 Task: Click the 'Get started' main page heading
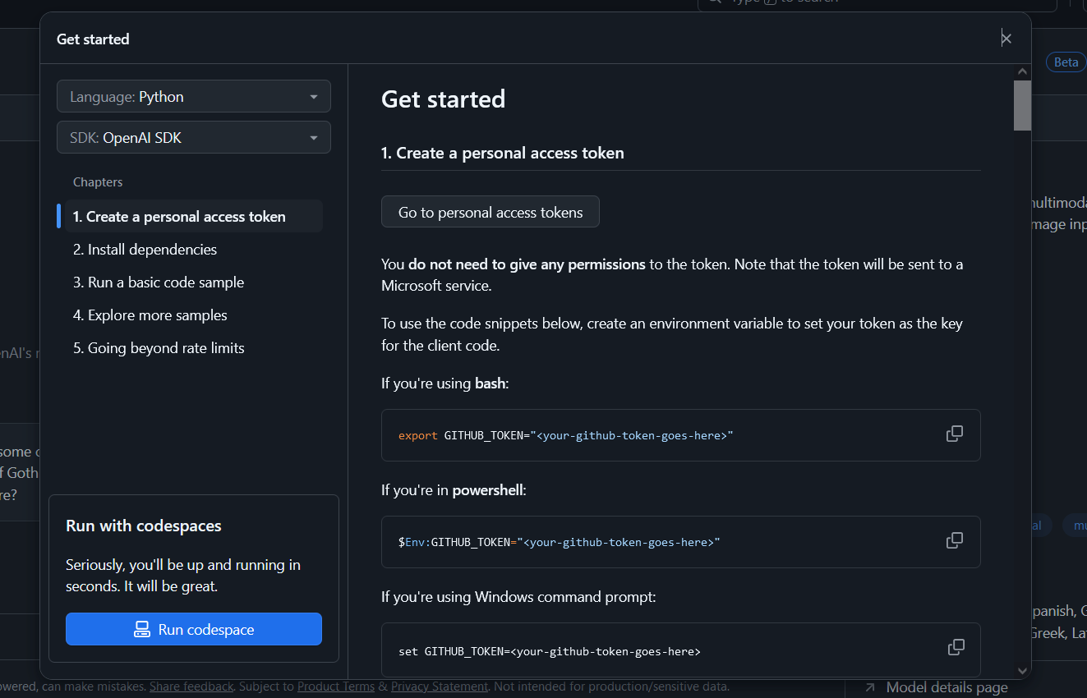443,99
